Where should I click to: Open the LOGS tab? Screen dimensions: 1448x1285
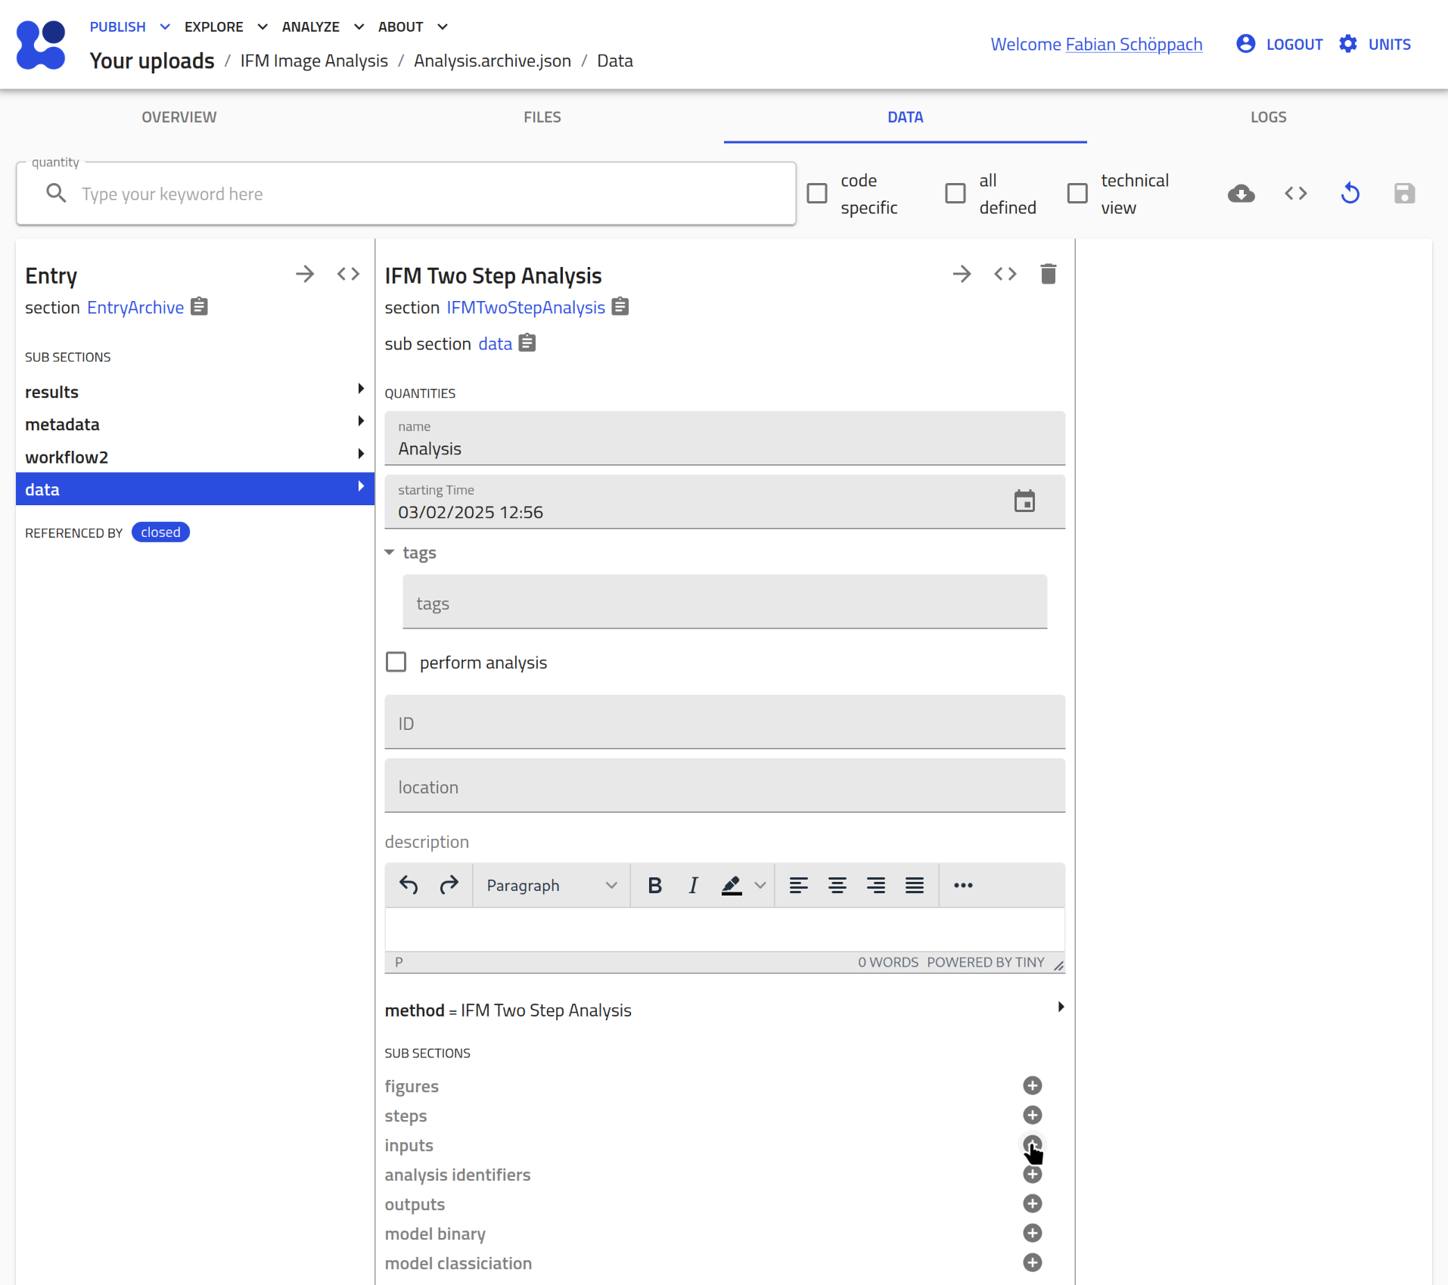[x=1268, y=117]
